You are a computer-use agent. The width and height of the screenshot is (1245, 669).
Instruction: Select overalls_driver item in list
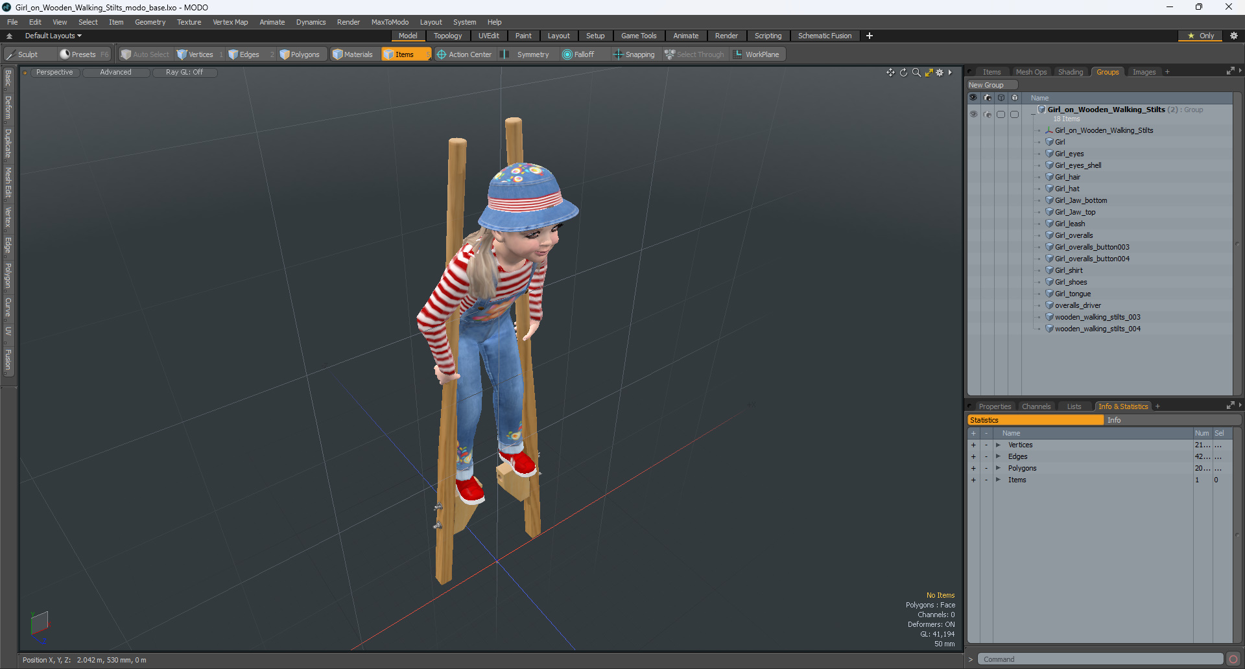click(x=1078, y=305)
